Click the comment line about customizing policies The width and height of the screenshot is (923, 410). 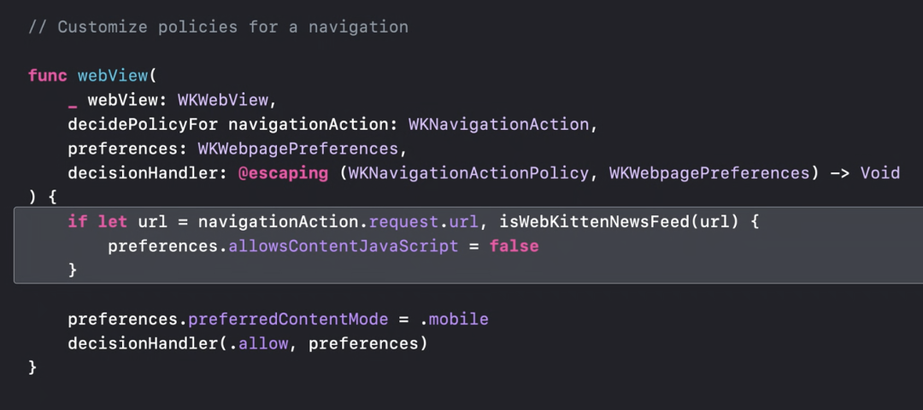[x=218, y=26]
